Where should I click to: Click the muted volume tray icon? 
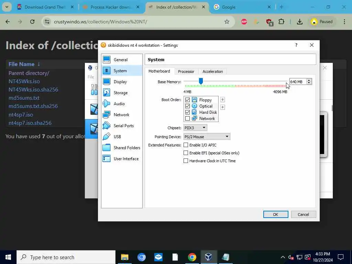[x=291, y=257]
